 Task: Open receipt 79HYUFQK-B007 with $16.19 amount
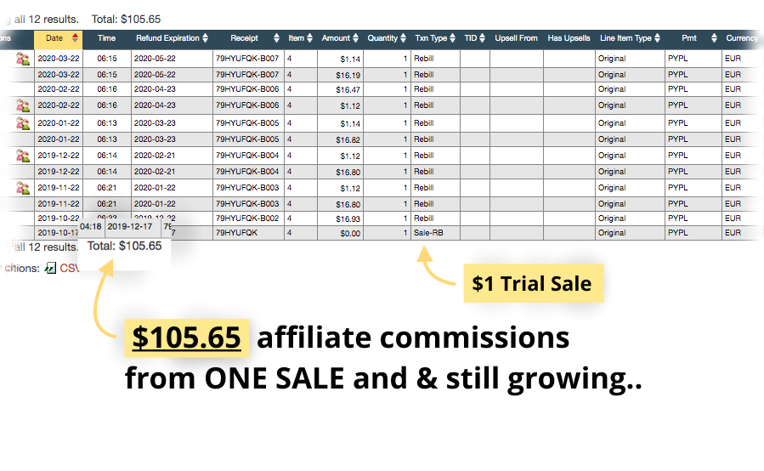[x=247, y=75]
